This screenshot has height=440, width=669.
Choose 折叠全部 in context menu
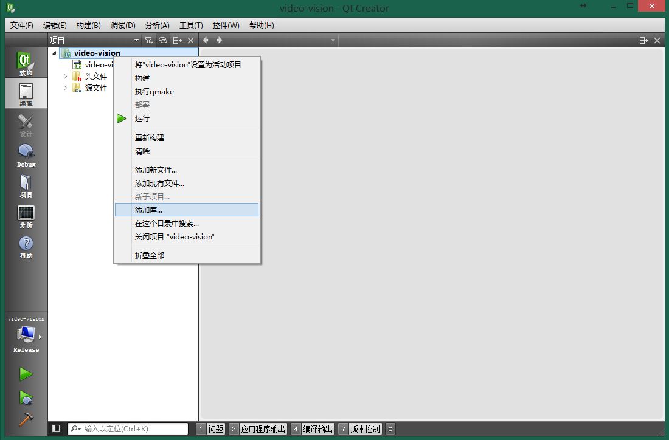click(x=187, y=255)
